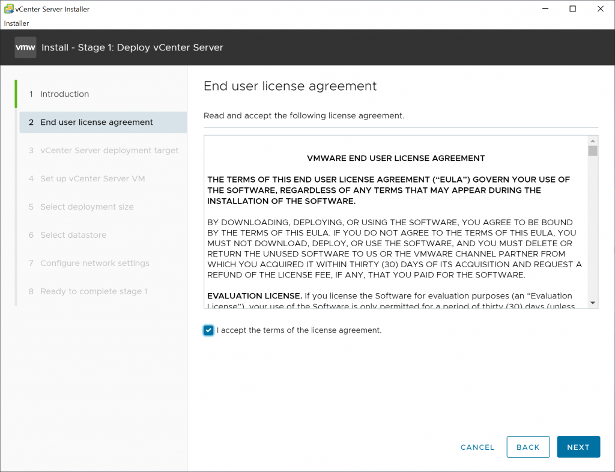Uncheck the license agreement acceptance checkbox
The image size is (615, 472).
(208, 330)
